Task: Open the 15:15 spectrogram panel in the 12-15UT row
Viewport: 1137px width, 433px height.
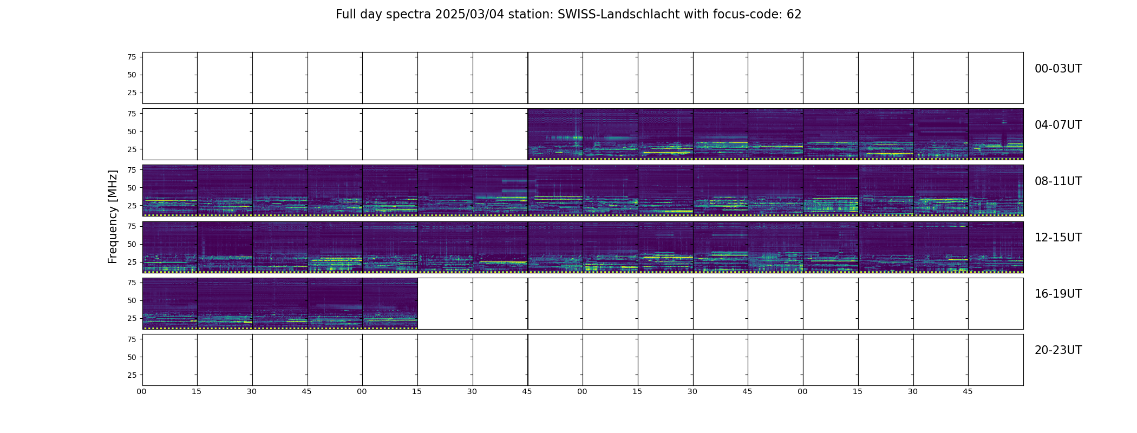Action: click(x=886, y=247)
